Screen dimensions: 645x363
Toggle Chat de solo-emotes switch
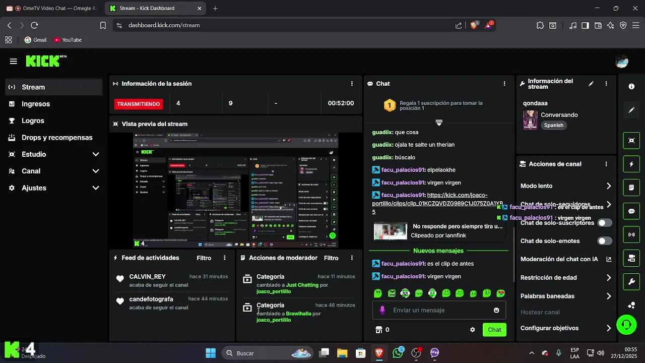click(605, 241)
